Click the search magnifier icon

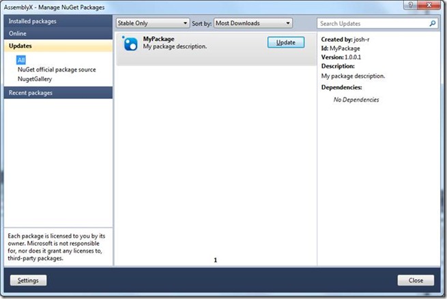(433, 23)
